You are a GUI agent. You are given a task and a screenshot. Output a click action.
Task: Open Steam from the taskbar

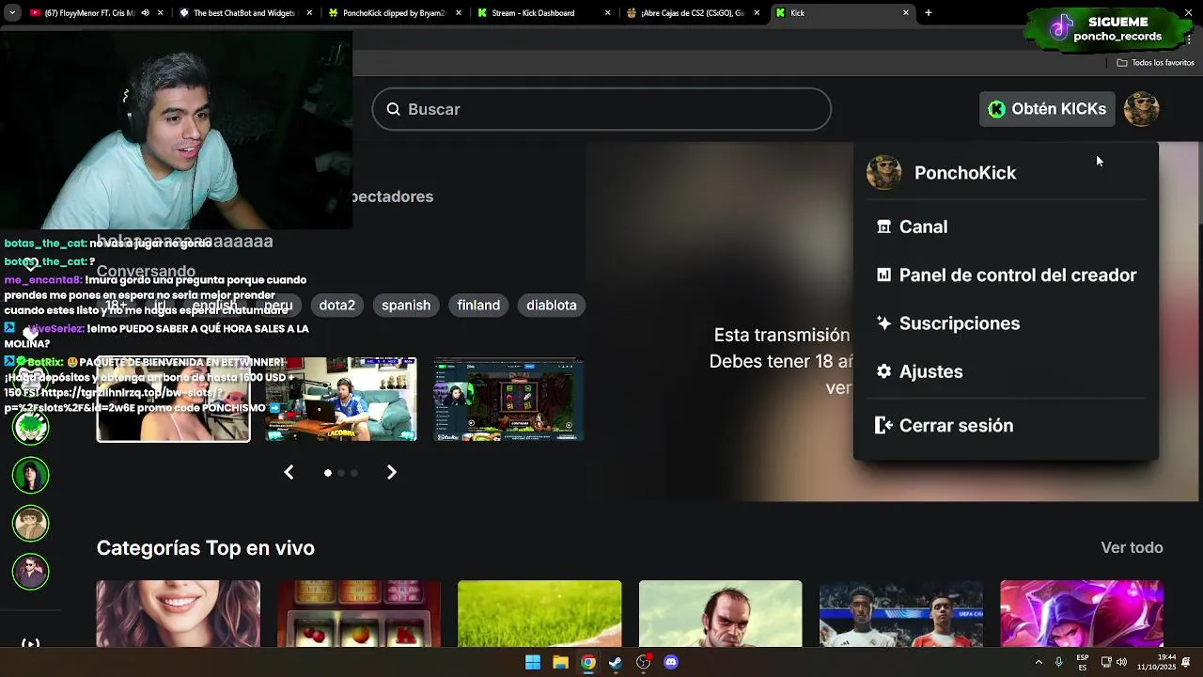tap(616, 662)
